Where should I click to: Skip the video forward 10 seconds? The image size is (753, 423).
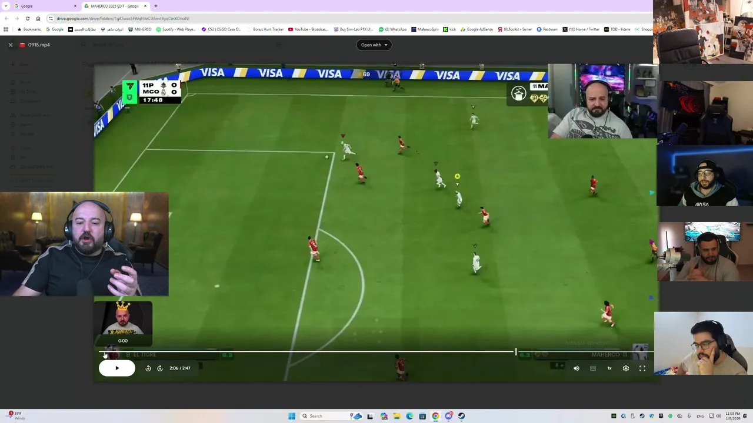point(160,368)
